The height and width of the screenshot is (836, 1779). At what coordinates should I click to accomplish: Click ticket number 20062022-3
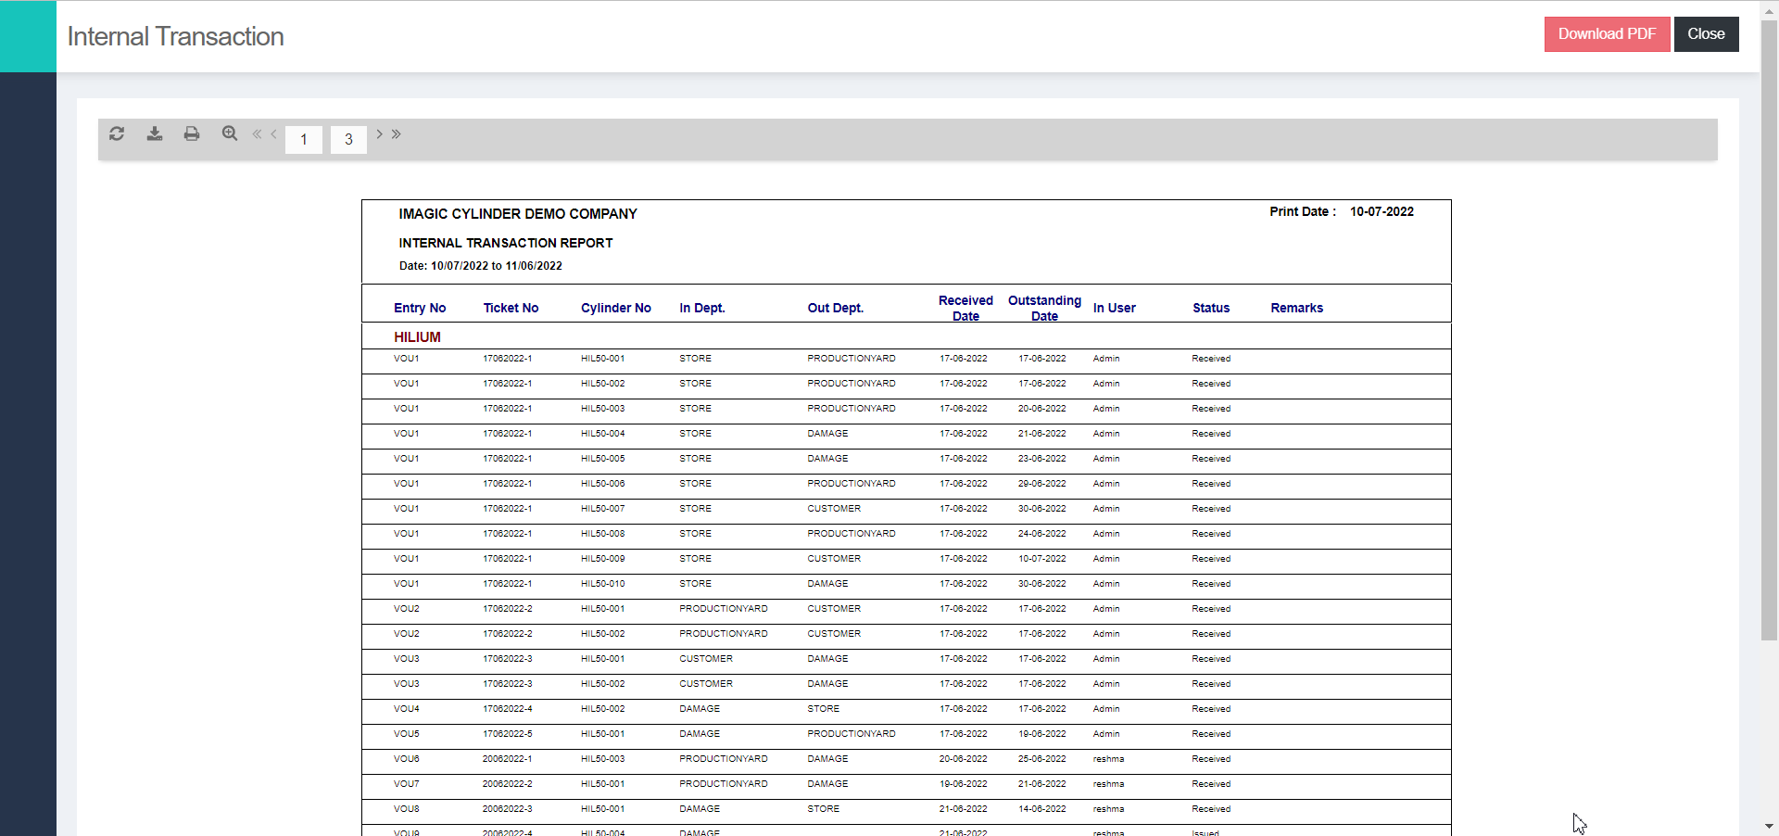(x=508, y=809)
